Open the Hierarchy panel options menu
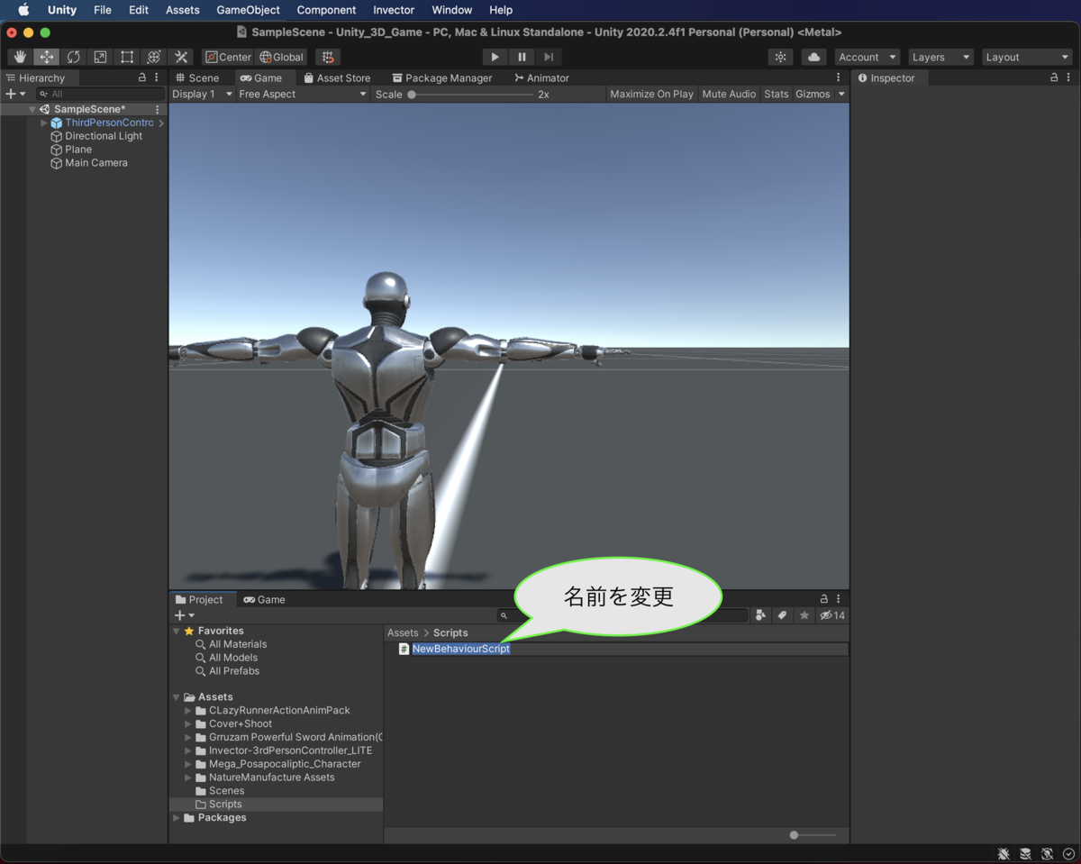Screen dimensions: 1081x864 tap(157, 77)
